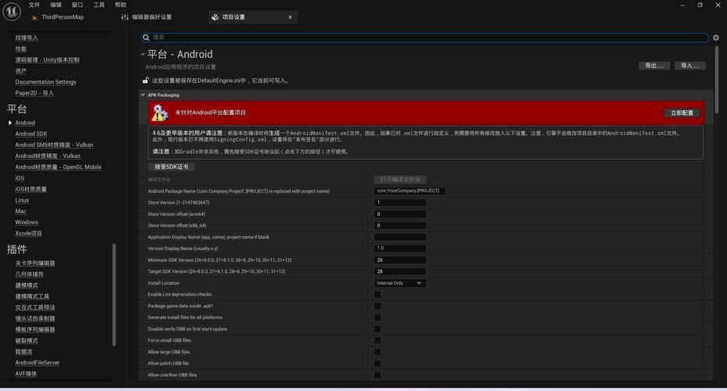The height and width of the screenshot is (391, 727).
Task: Collapse the APK Packaging section
Action: (143, 95)
